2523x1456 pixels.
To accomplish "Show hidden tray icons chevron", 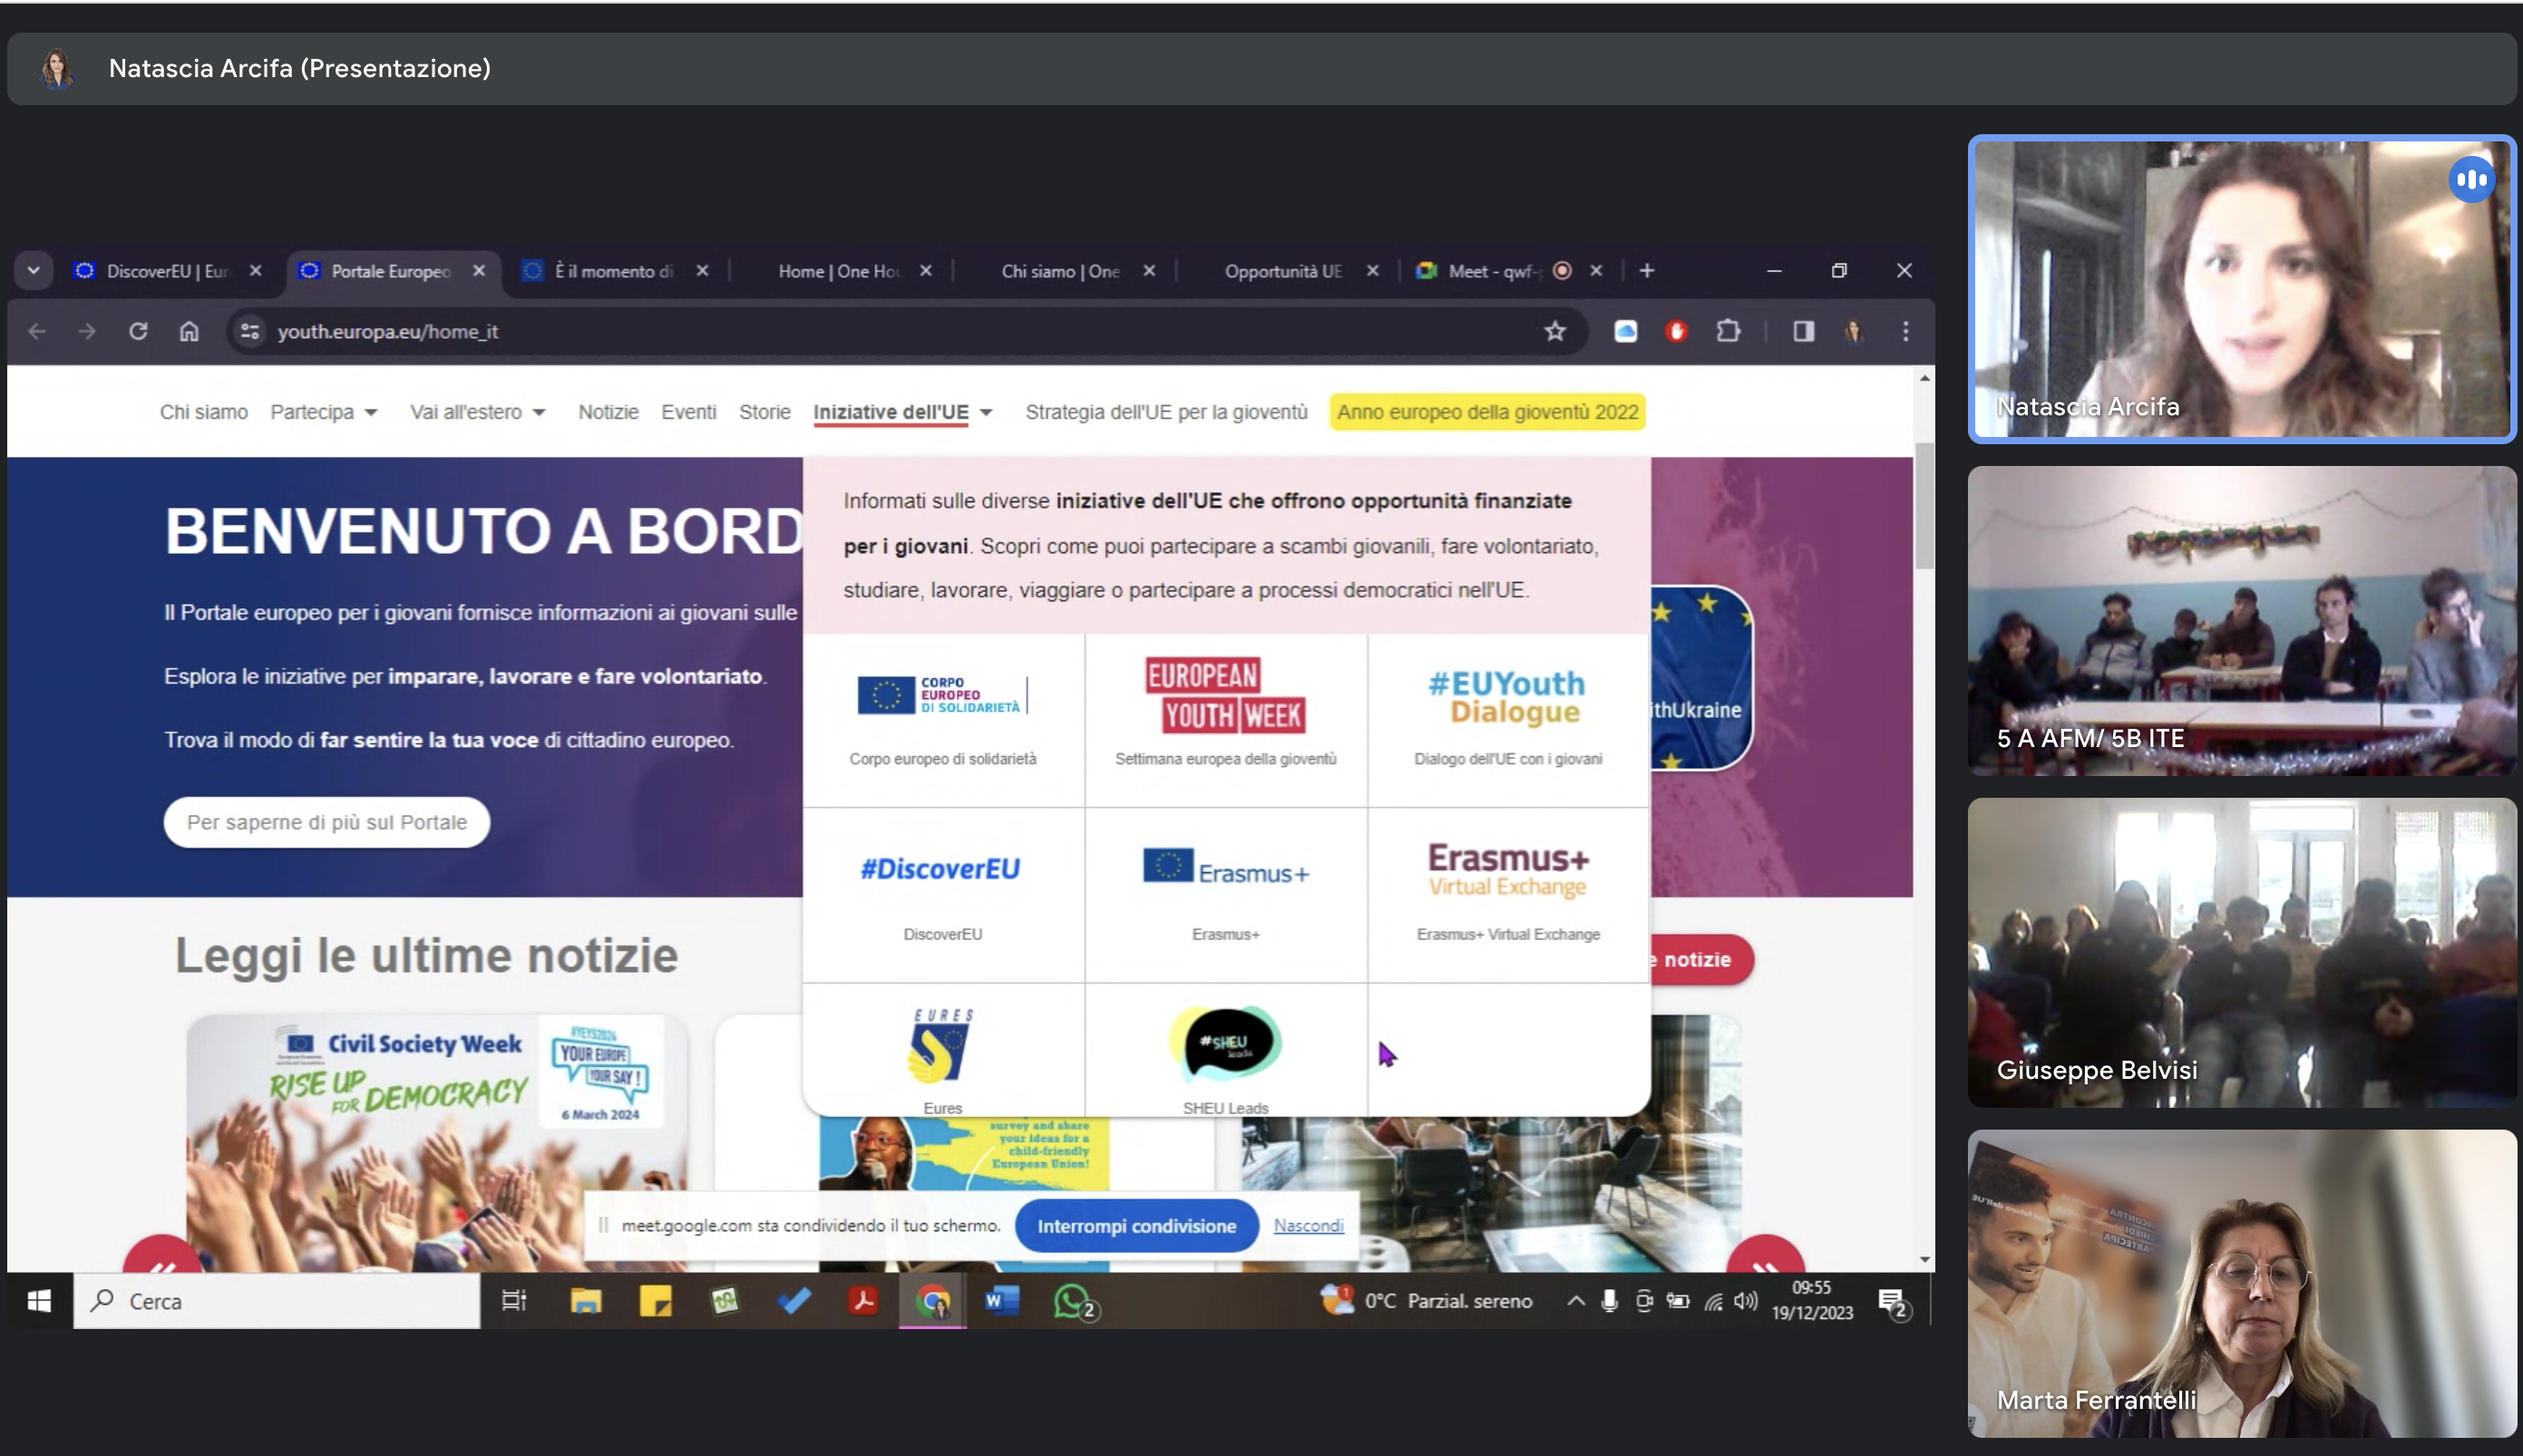I will coord(1576,1301).
